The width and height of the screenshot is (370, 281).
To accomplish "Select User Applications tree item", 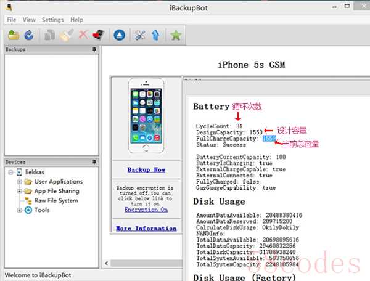I will coord(59,182).
